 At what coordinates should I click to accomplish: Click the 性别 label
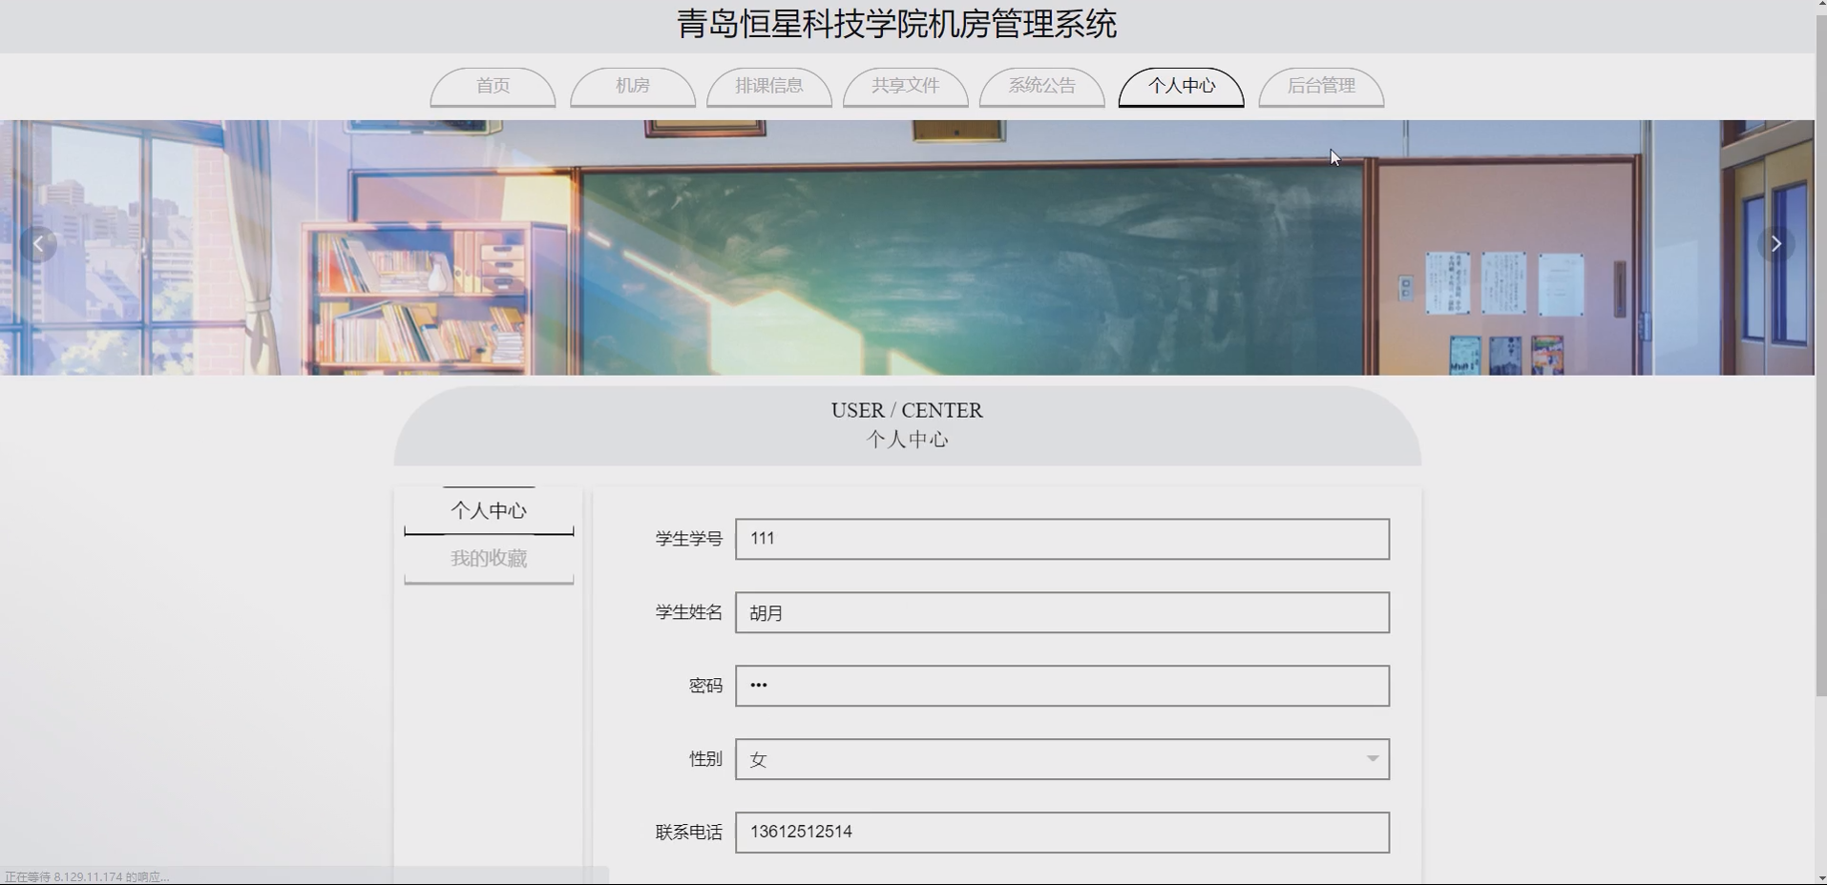(x=705, y=759)
